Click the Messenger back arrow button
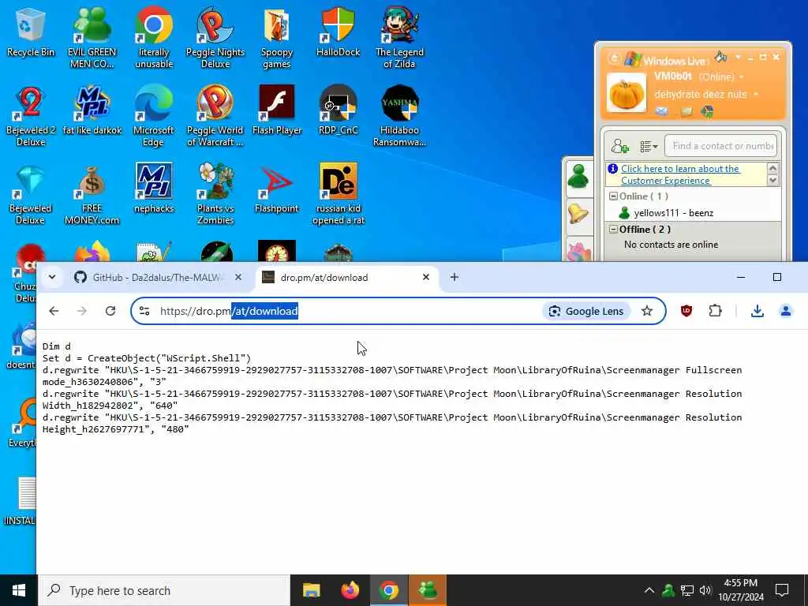808x606 pixels. pos(614,58)
